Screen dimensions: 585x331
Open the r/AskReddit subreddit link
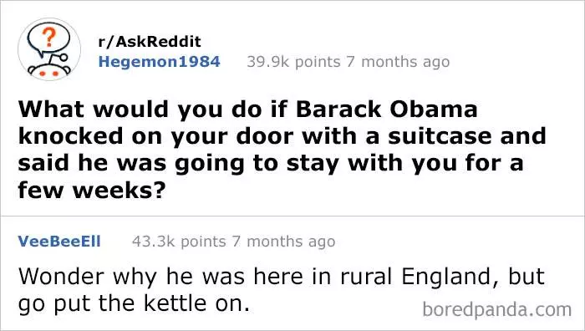pyautogui.click(x=150, y=42)
